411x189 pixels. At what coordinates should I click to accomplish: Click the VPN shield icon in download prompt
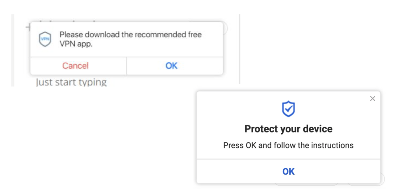coord(45,39)
